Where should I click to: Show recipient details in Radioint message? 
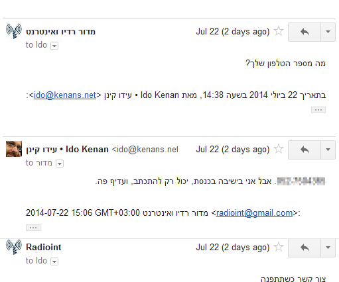(54, 261)
